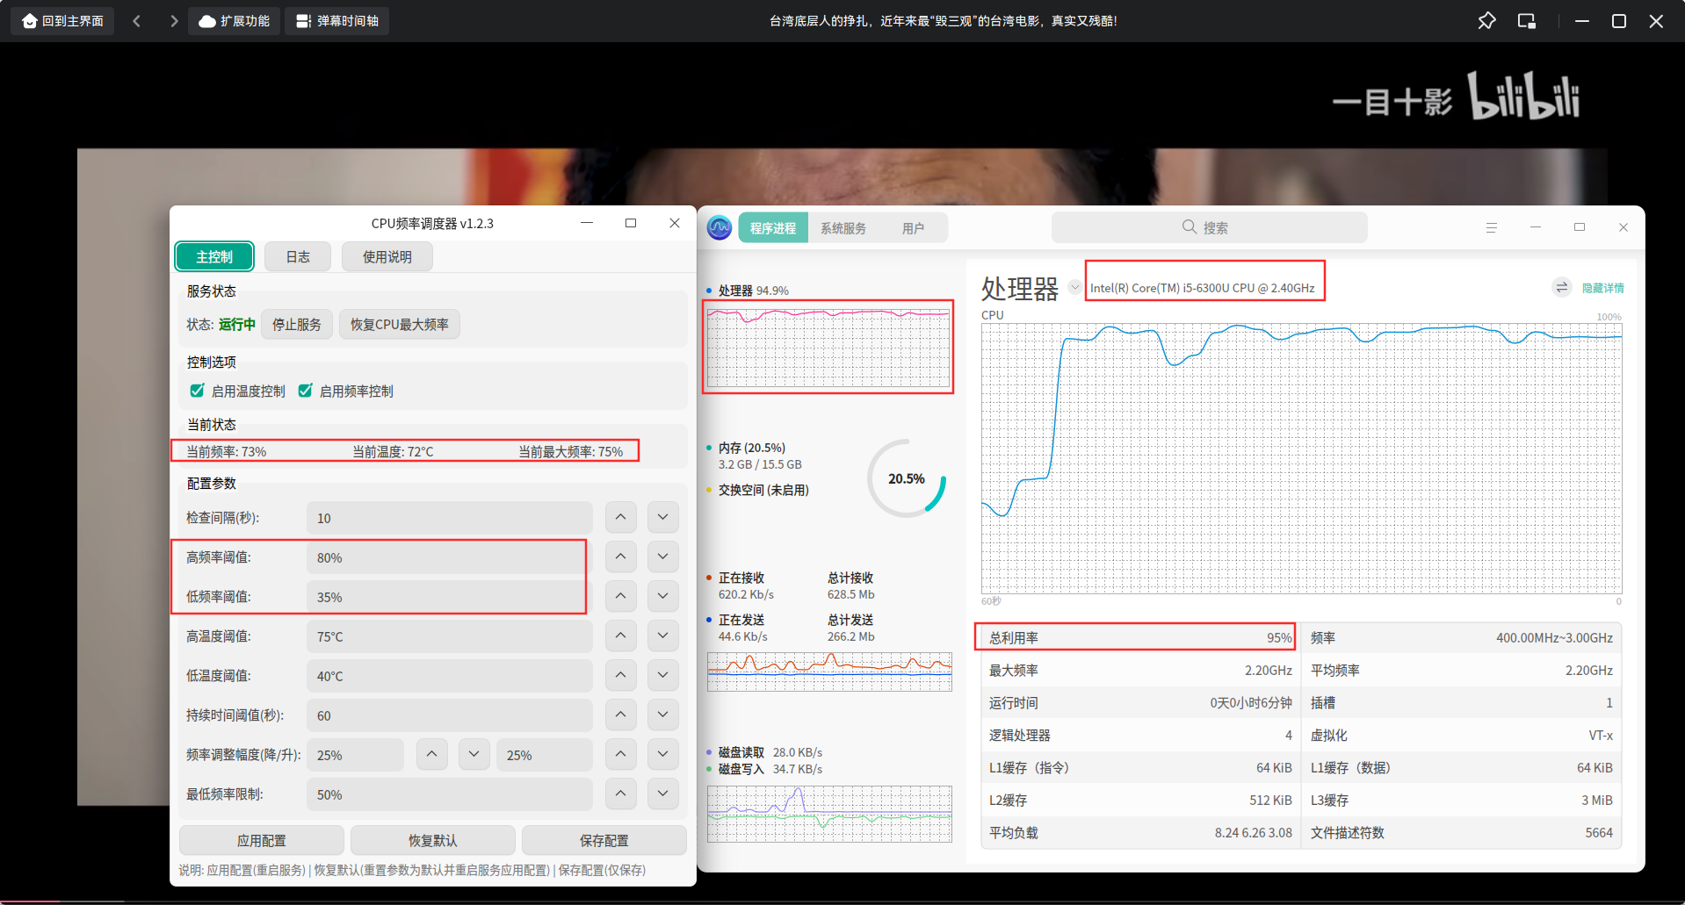Click the 高温度阈值 field showing 75°C
The width and height of the screenshot is (1685, 905).
(x=450, y=636)
